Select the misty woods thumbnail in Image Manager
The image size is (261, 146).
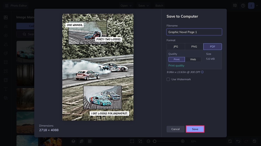pos(25,99)
